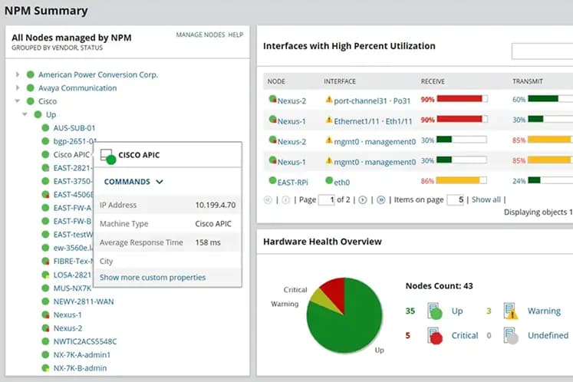Click Up group green status icon
Image resolution: width=573 pixels, height=382 pixels.
click(x=38, y=114)
